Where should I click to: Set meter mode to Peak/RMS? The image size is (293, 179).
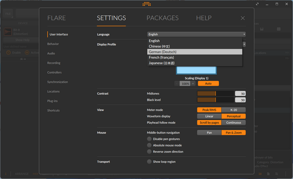coord(209,110)
